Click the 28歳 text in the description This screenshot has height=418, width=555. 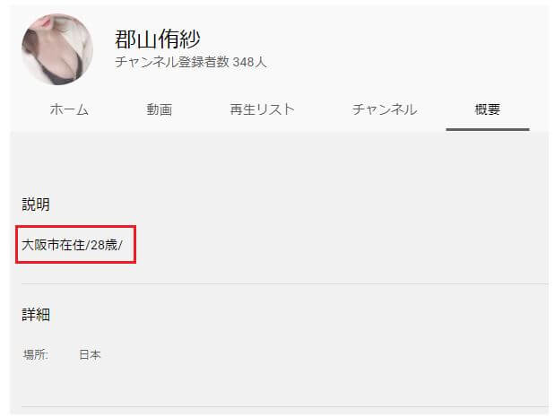104,245
